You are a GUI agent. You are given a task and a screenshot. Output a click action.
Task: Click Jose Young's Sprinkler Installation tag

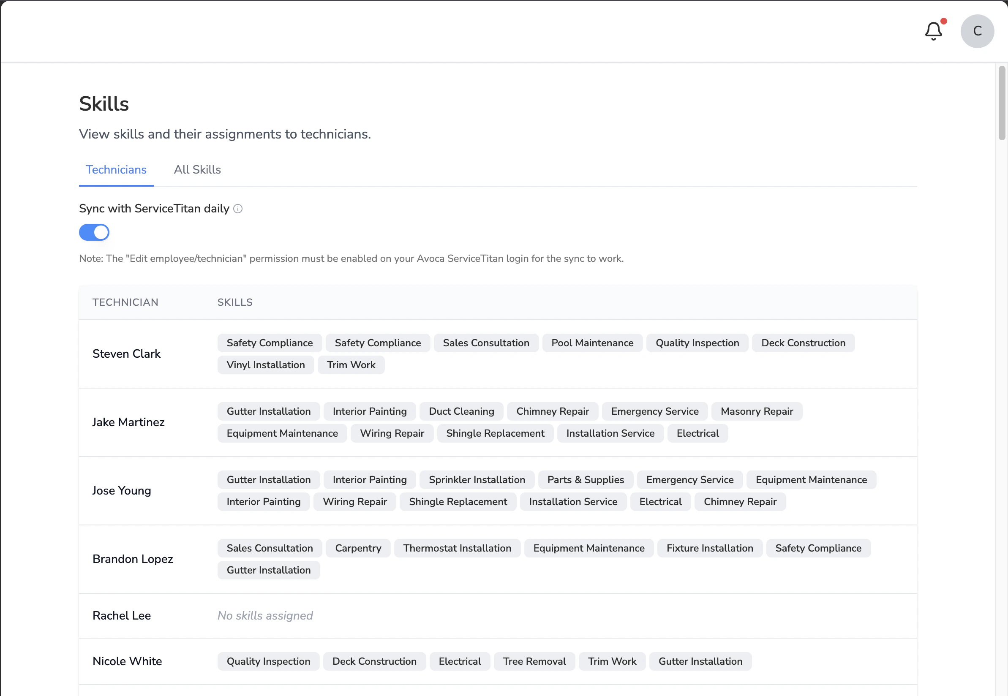click(477, 480)
